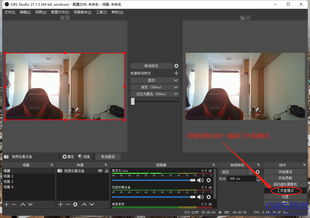Select 场景 2 in the scenes list
This screenshot has width=310, height=218.
pos(29,176)
